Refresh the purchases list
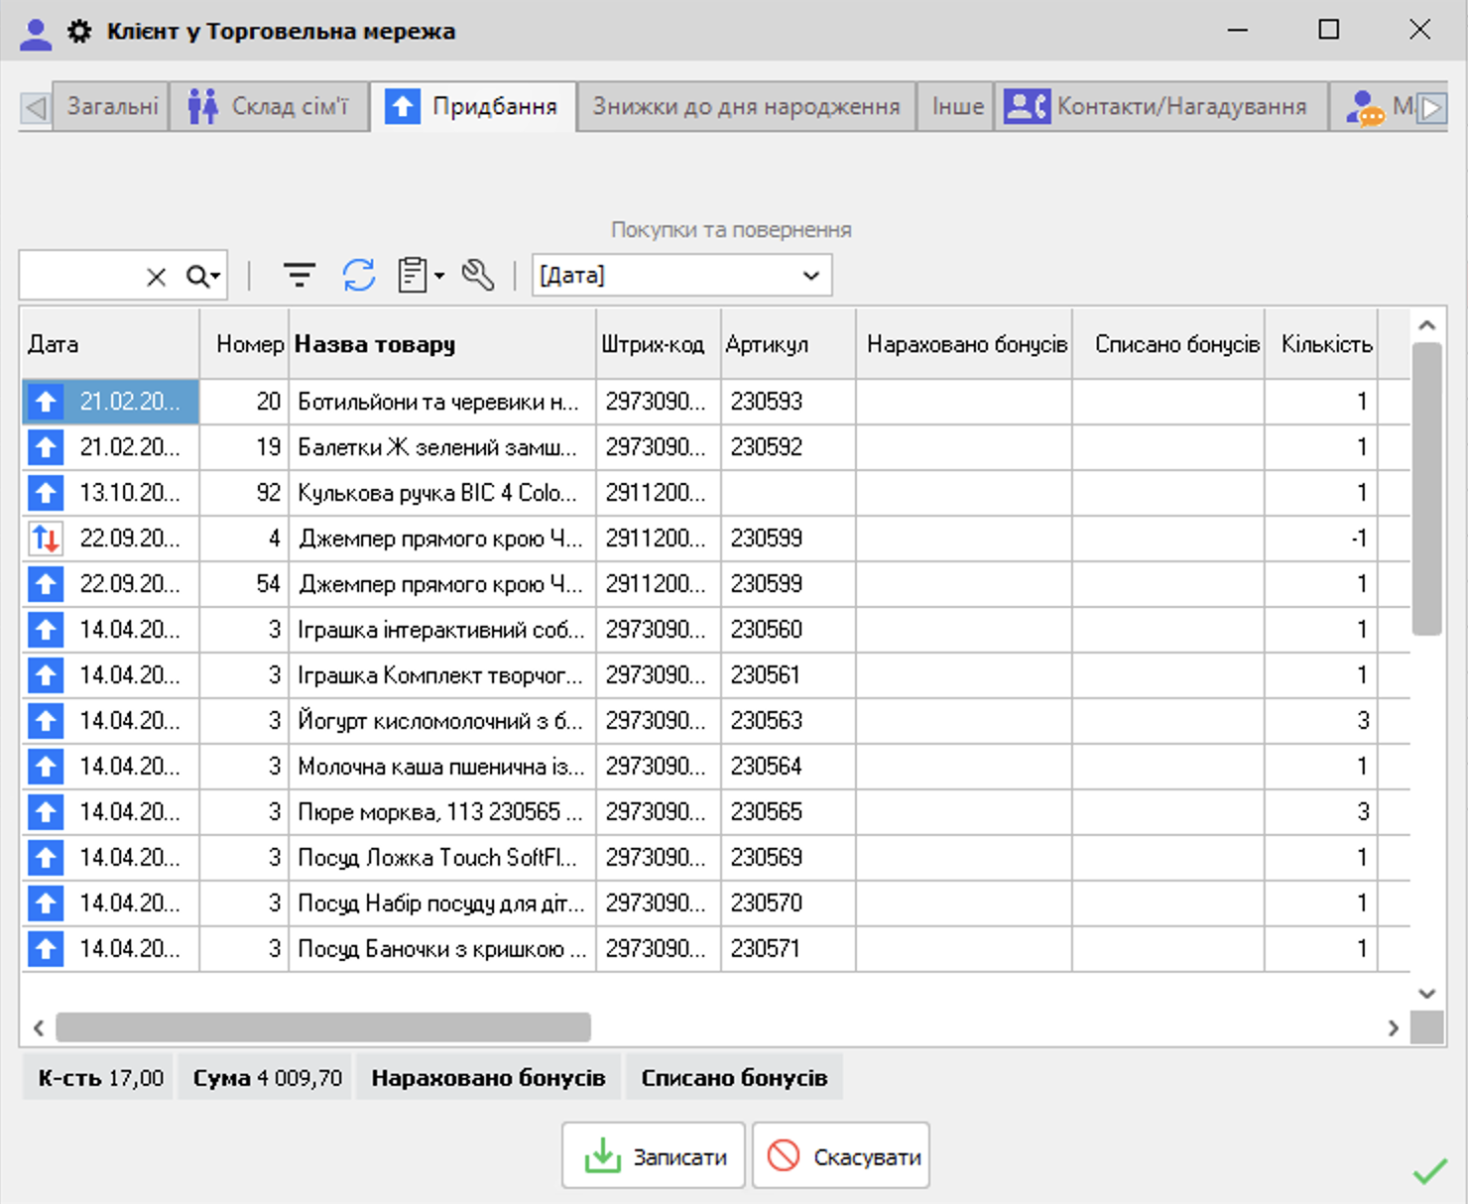The image size is (1468, 1204). coord(358,275)
